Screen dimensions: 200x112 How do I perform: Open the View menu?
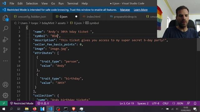tap(44, 3)
